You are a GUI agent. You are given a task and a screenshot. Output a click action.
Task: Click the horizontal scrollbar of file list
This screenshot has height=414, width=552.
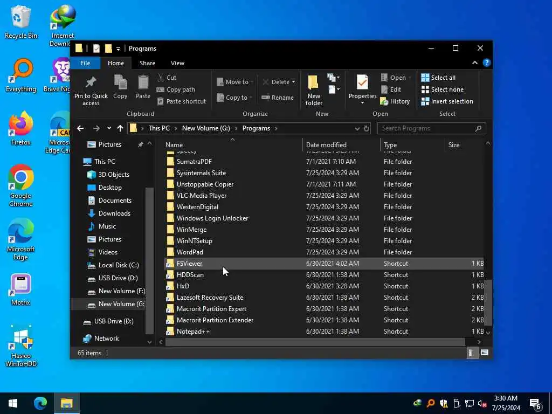point(315,342)
